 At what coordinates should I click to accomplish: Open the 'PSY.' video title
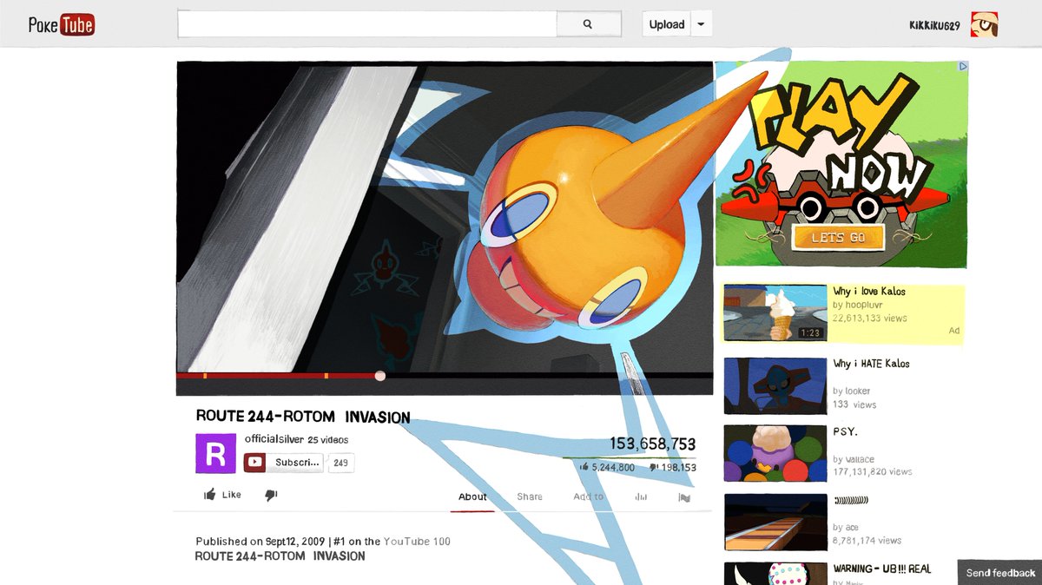[845, 431]
